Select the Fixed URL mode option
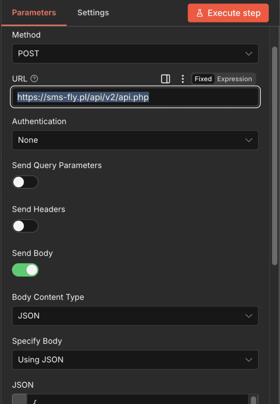The width and height of the screenshot is (280, 404). pos(203,79)
